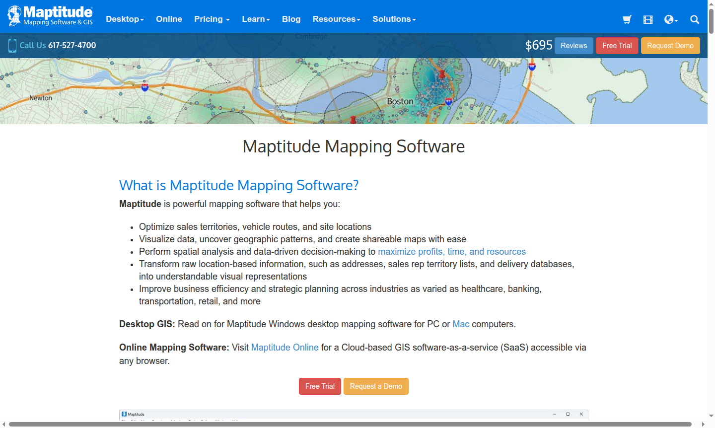Go to the Blog menu item
The height and width of the screenshot is (428, 715).
[291, 19]
